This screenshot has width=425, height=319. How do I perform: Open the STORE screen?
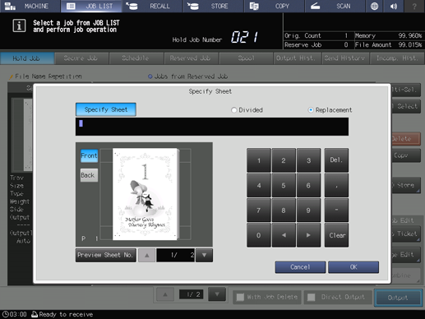(214, 6)
